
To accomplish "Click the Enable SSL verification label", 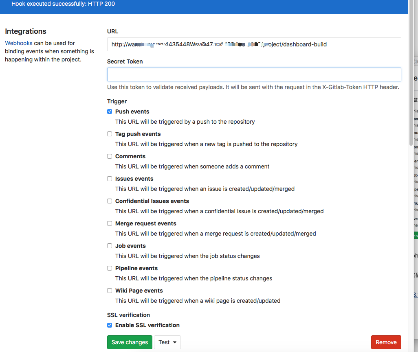I will pos(147,325).
